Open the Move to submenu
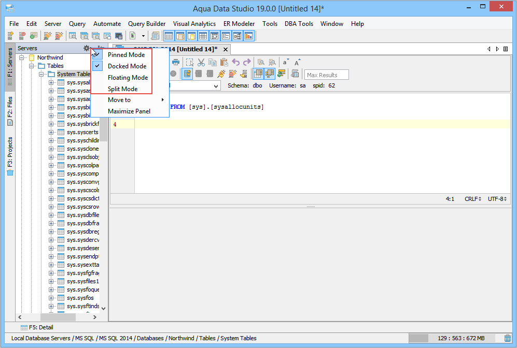The width and height of the screenshot is (517, 348). [130, 100]
